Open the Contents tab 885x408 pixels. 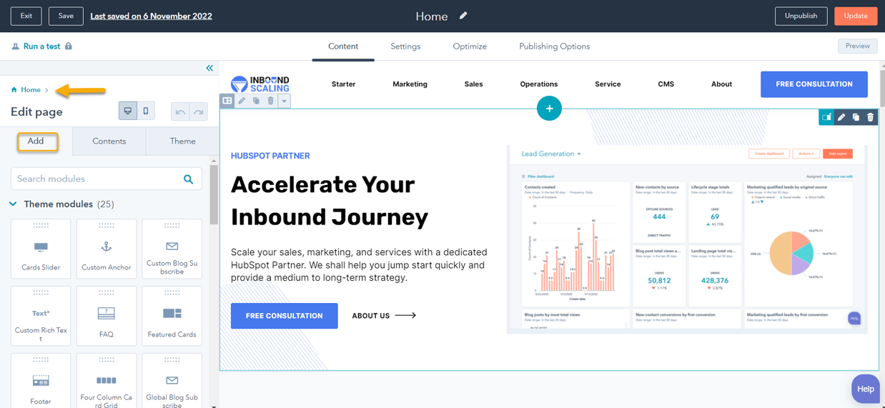point(109,141)
